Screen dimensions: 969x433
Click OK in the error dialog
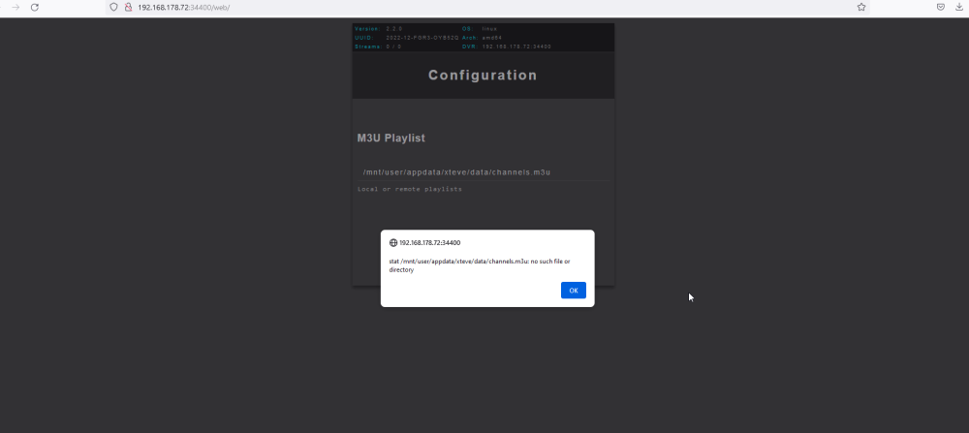tap(573, 291)
